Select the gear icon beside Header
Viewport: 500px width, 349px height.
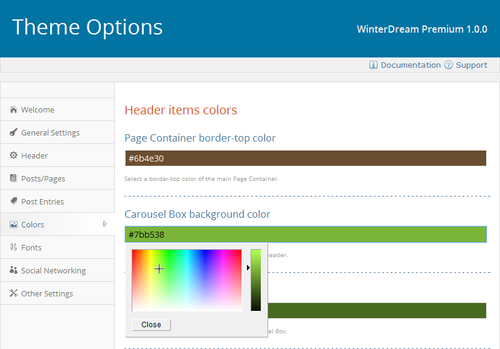click(x=13, y=155)
